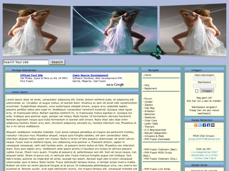
Task: Click the Inloggen login button
Action: pos(207,91)
